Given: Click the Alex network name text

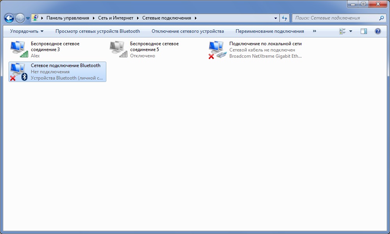Looking at the screenshot, I should tap(35, 56).
